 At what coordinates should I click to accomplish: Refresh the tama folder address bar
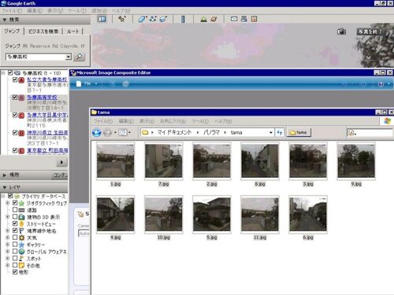280,133
